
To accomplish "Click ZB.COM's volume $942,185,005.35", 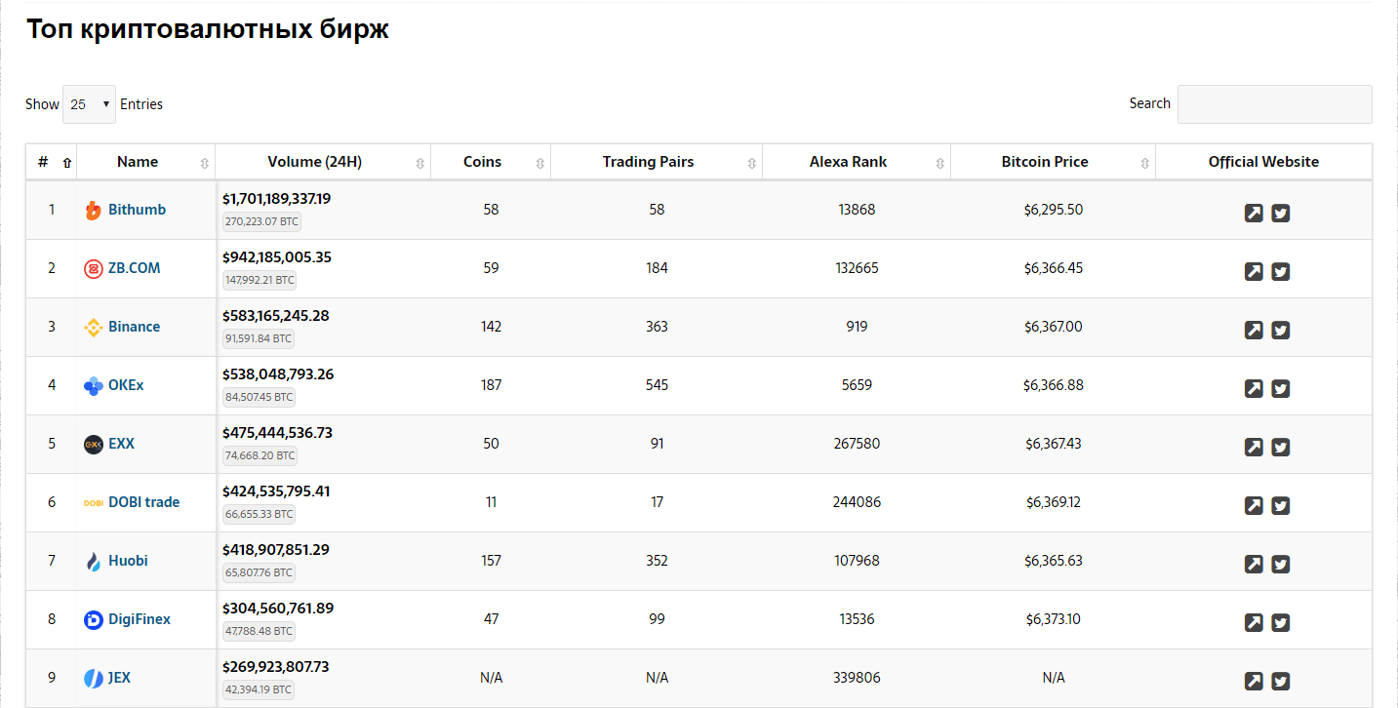I will pos(277,257).
